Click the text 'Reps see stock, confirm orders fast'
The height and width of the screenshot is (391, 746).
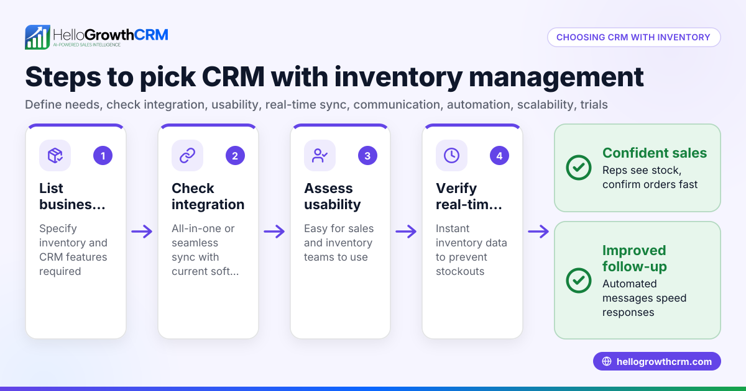click(x=650, y=177)
